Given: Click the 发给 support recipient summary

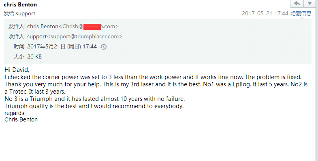Looking at the screenshot, I should 19,14.
